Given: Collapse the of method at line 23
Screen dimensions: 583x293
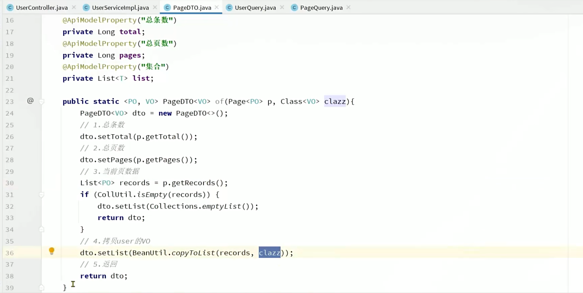Looking at the screenshot, I should coord(41,102).
